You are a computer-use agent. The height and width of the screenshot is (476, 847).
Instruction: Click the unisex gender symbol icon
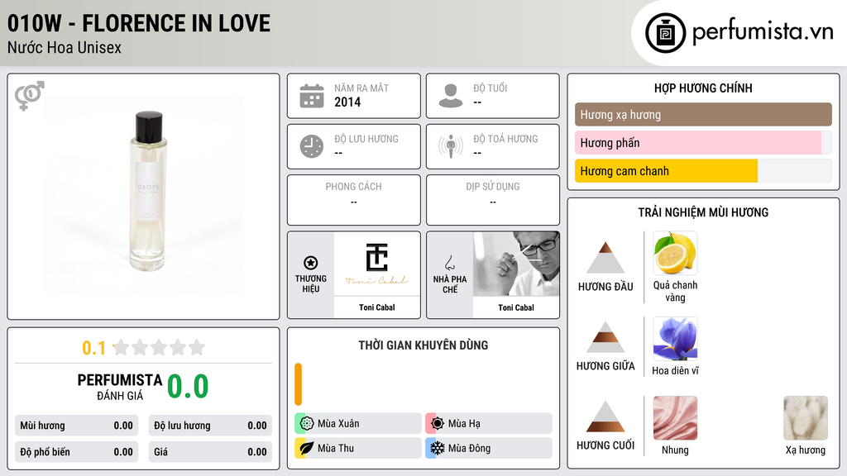(30, 96)
